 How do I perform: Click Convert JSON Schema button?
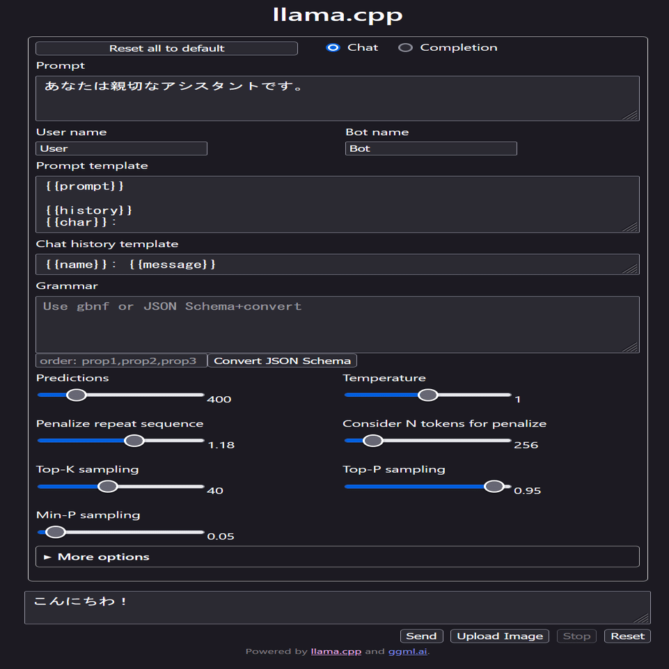[x=282, y=361]
